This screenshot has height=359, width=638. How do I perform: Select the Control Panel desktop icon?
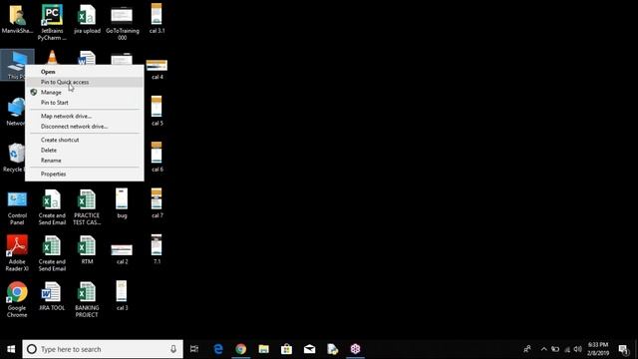17,207
